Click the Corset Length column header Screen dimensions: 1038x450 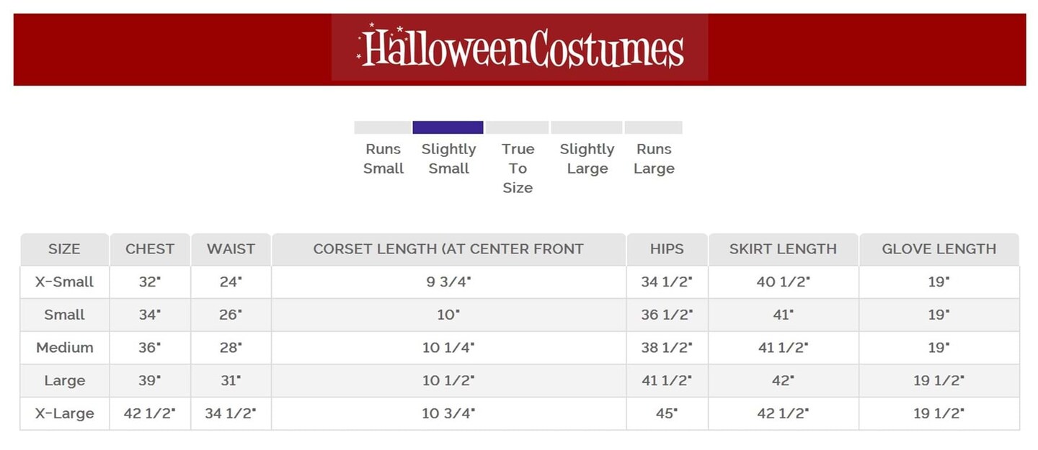[x=448, y=249]
